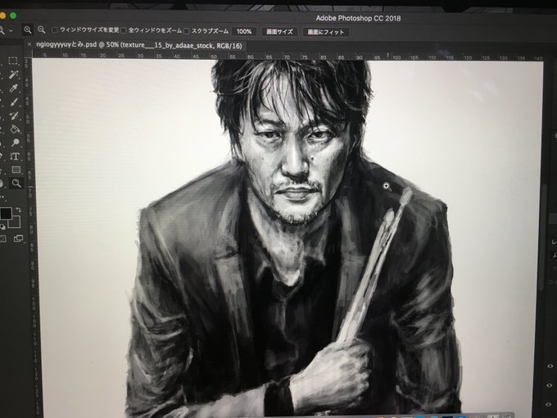The image size is (557, 418).
Task: Select the Eyedropper tool
Action: point(14,89)
